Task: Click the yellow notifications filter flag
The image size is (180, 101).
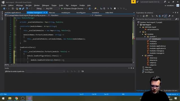Action: (133, 2)
